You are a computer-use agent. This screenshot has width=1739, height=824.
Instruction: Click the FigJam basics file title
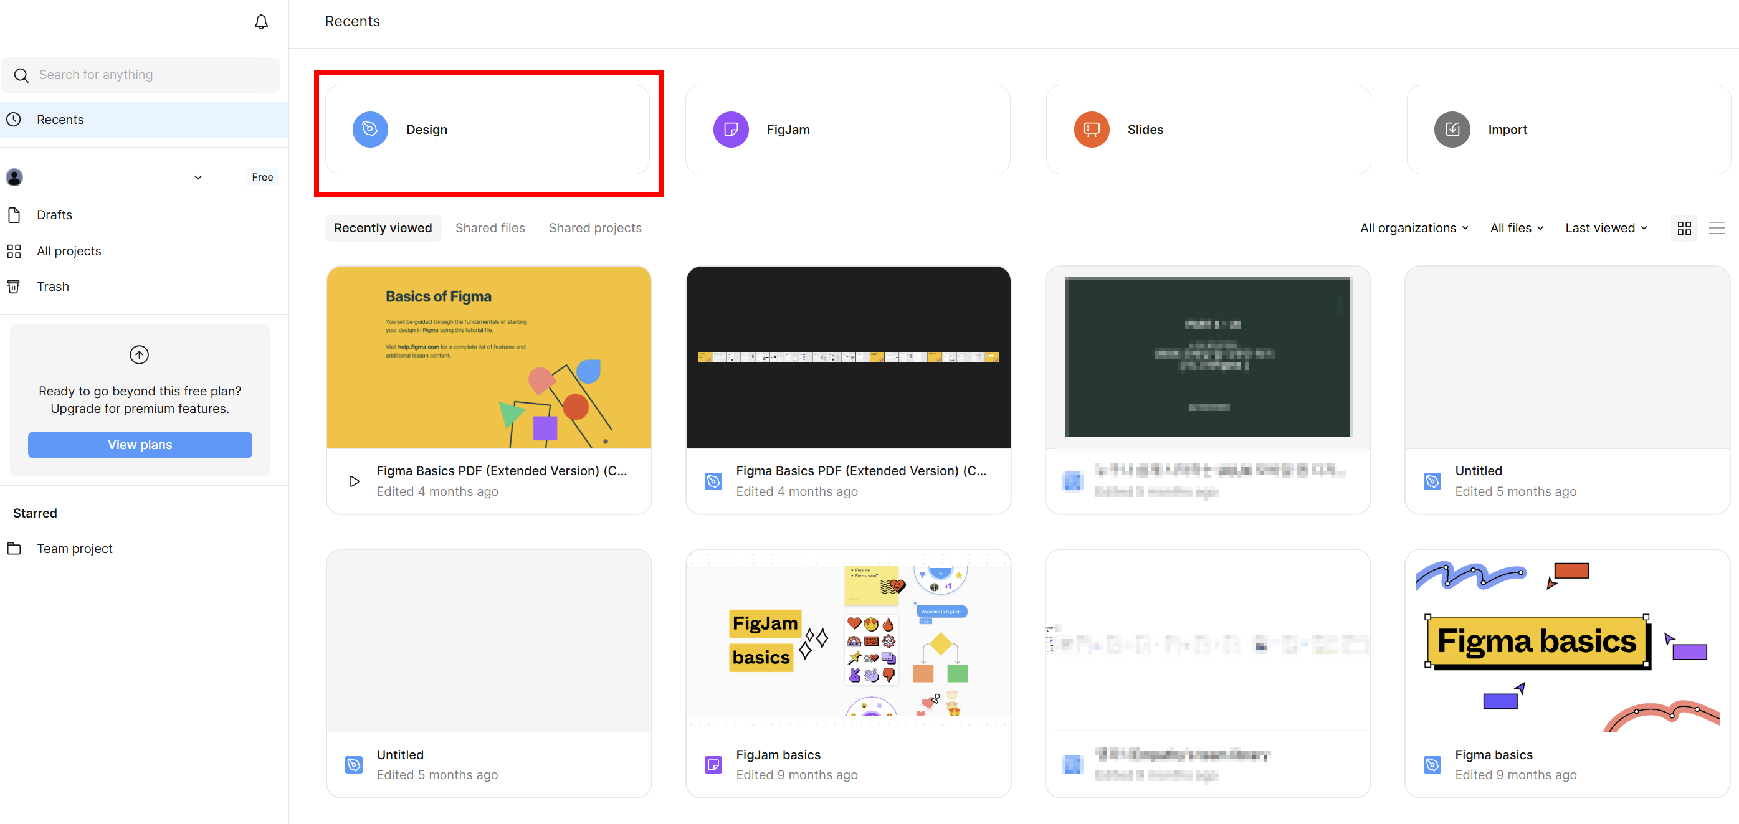click(778, 754)
